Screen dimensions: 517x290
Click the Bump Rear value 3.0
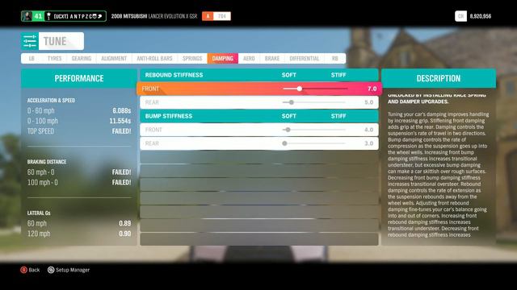pyautogui.click(x=368, y=143)
